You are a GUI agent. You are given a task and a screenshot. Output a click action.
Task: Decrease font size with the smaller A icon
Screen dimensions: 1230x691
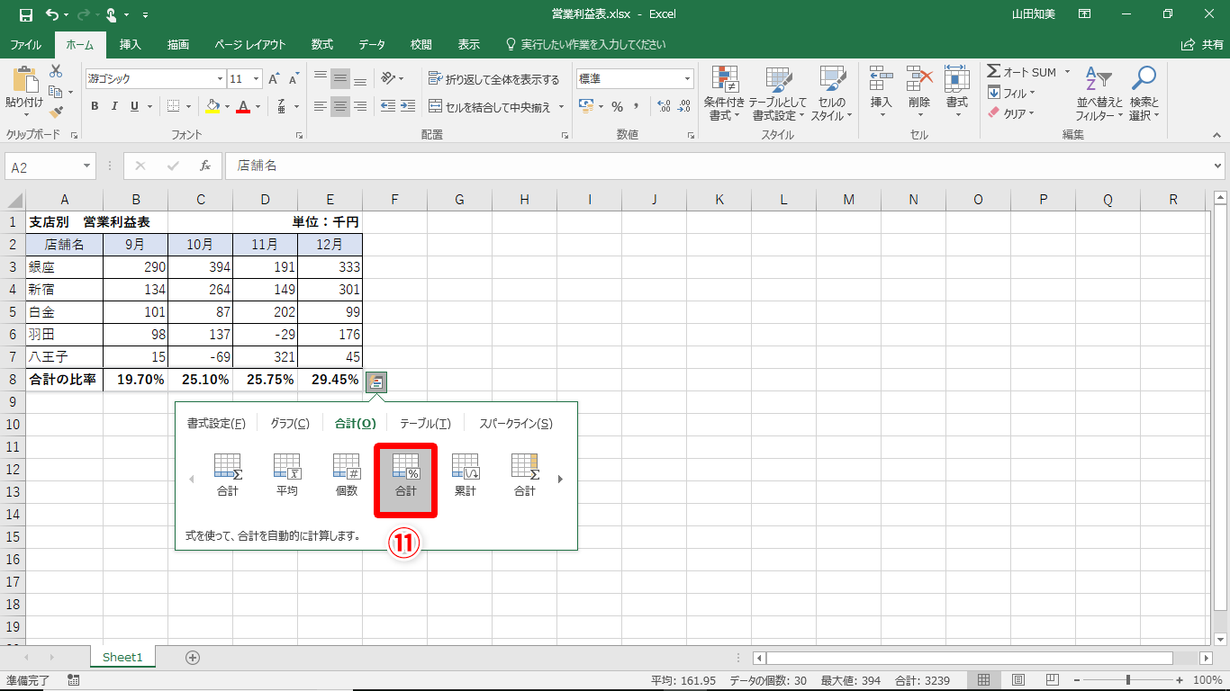[x=294, y=79]
